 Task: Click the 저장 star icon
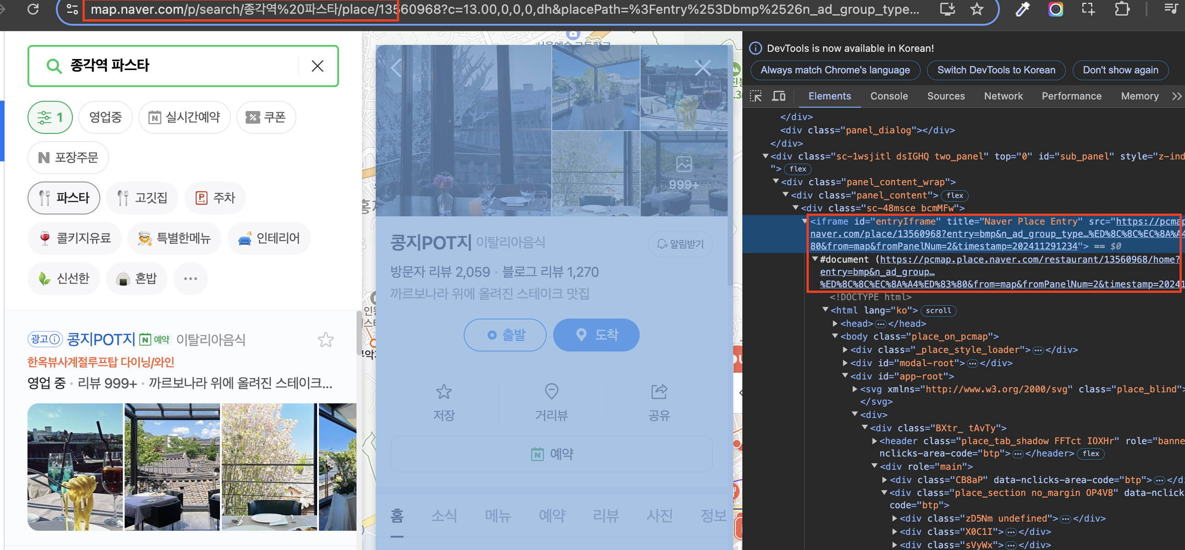click(x=444, y=392)
